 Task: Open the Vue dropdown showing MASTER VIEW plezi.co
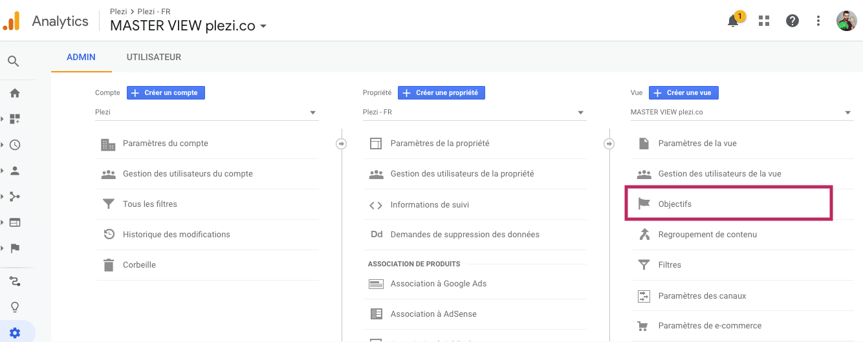tap(742, 112)
